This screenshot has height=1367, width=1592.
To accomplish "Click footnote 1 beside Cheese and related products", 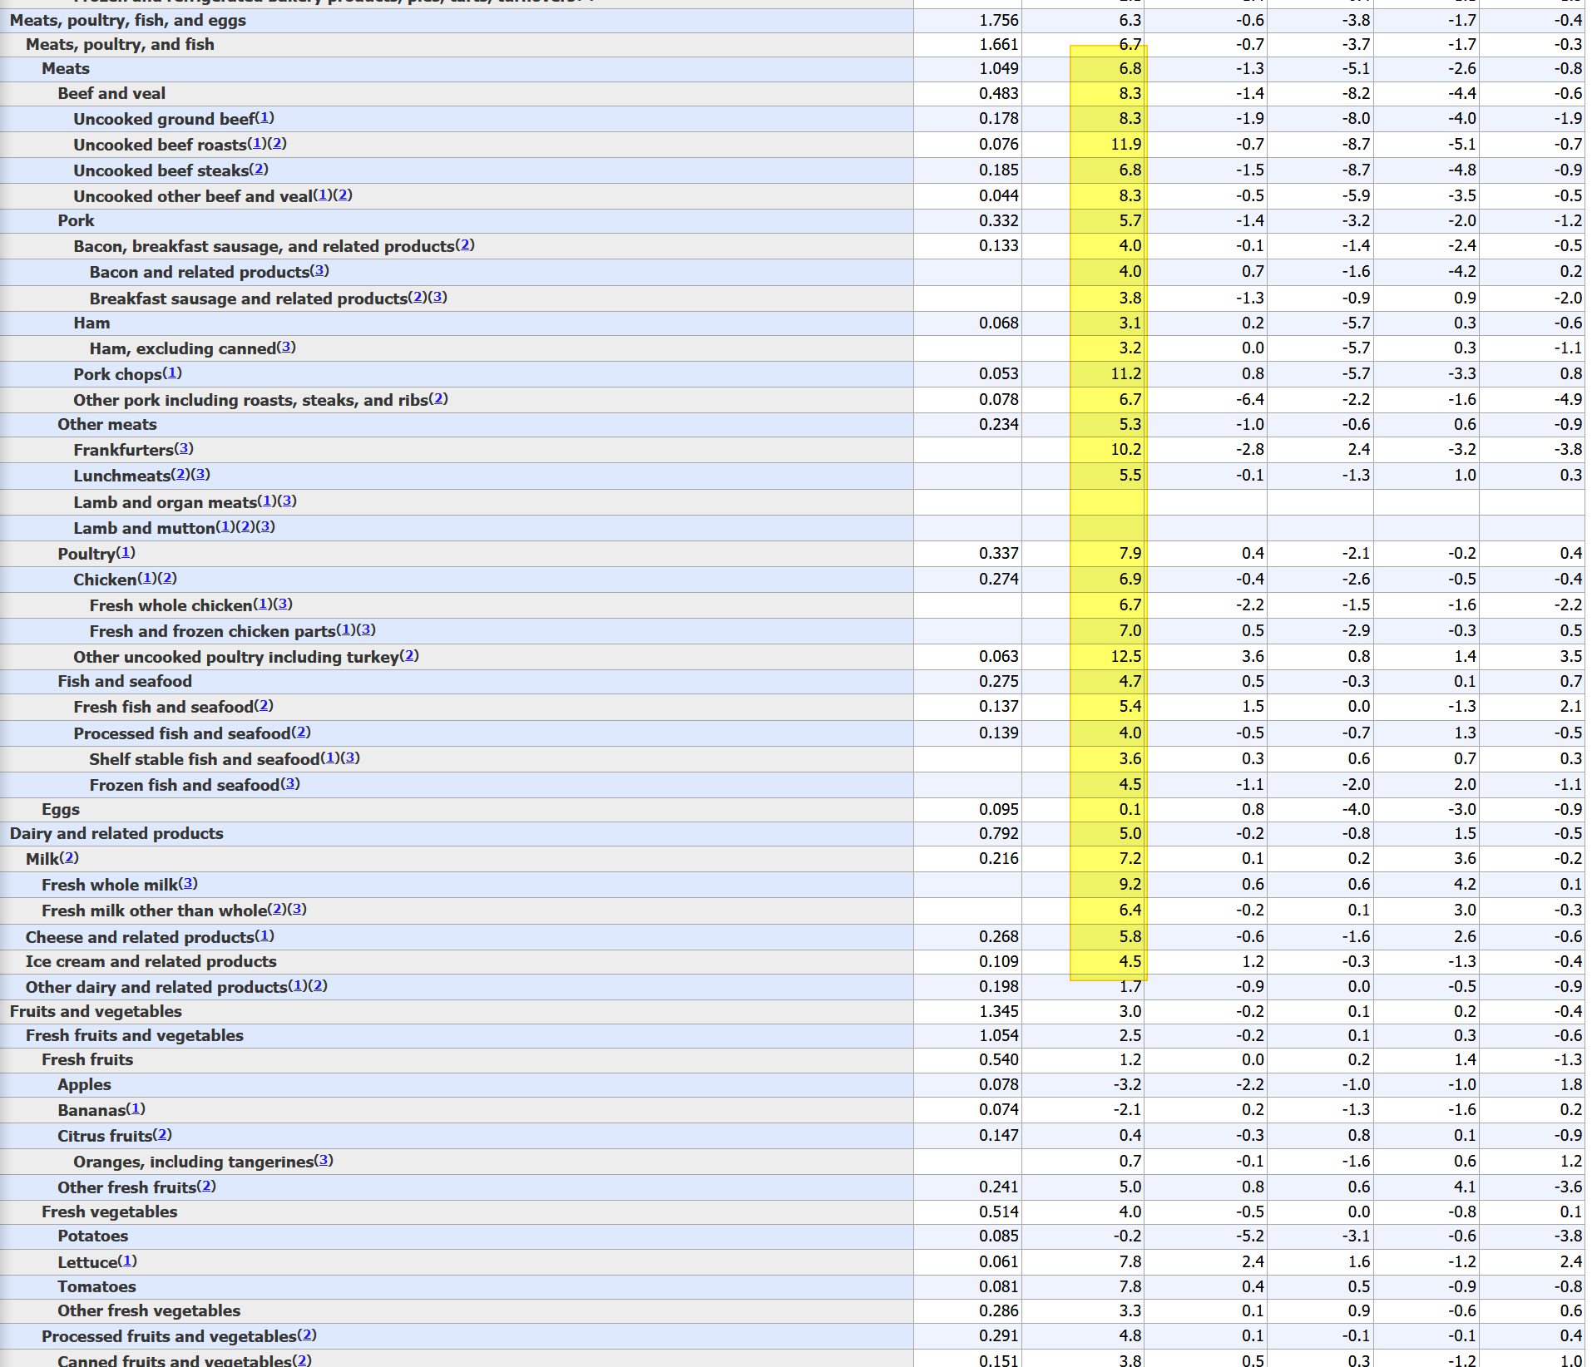I will tap(265, 936).
